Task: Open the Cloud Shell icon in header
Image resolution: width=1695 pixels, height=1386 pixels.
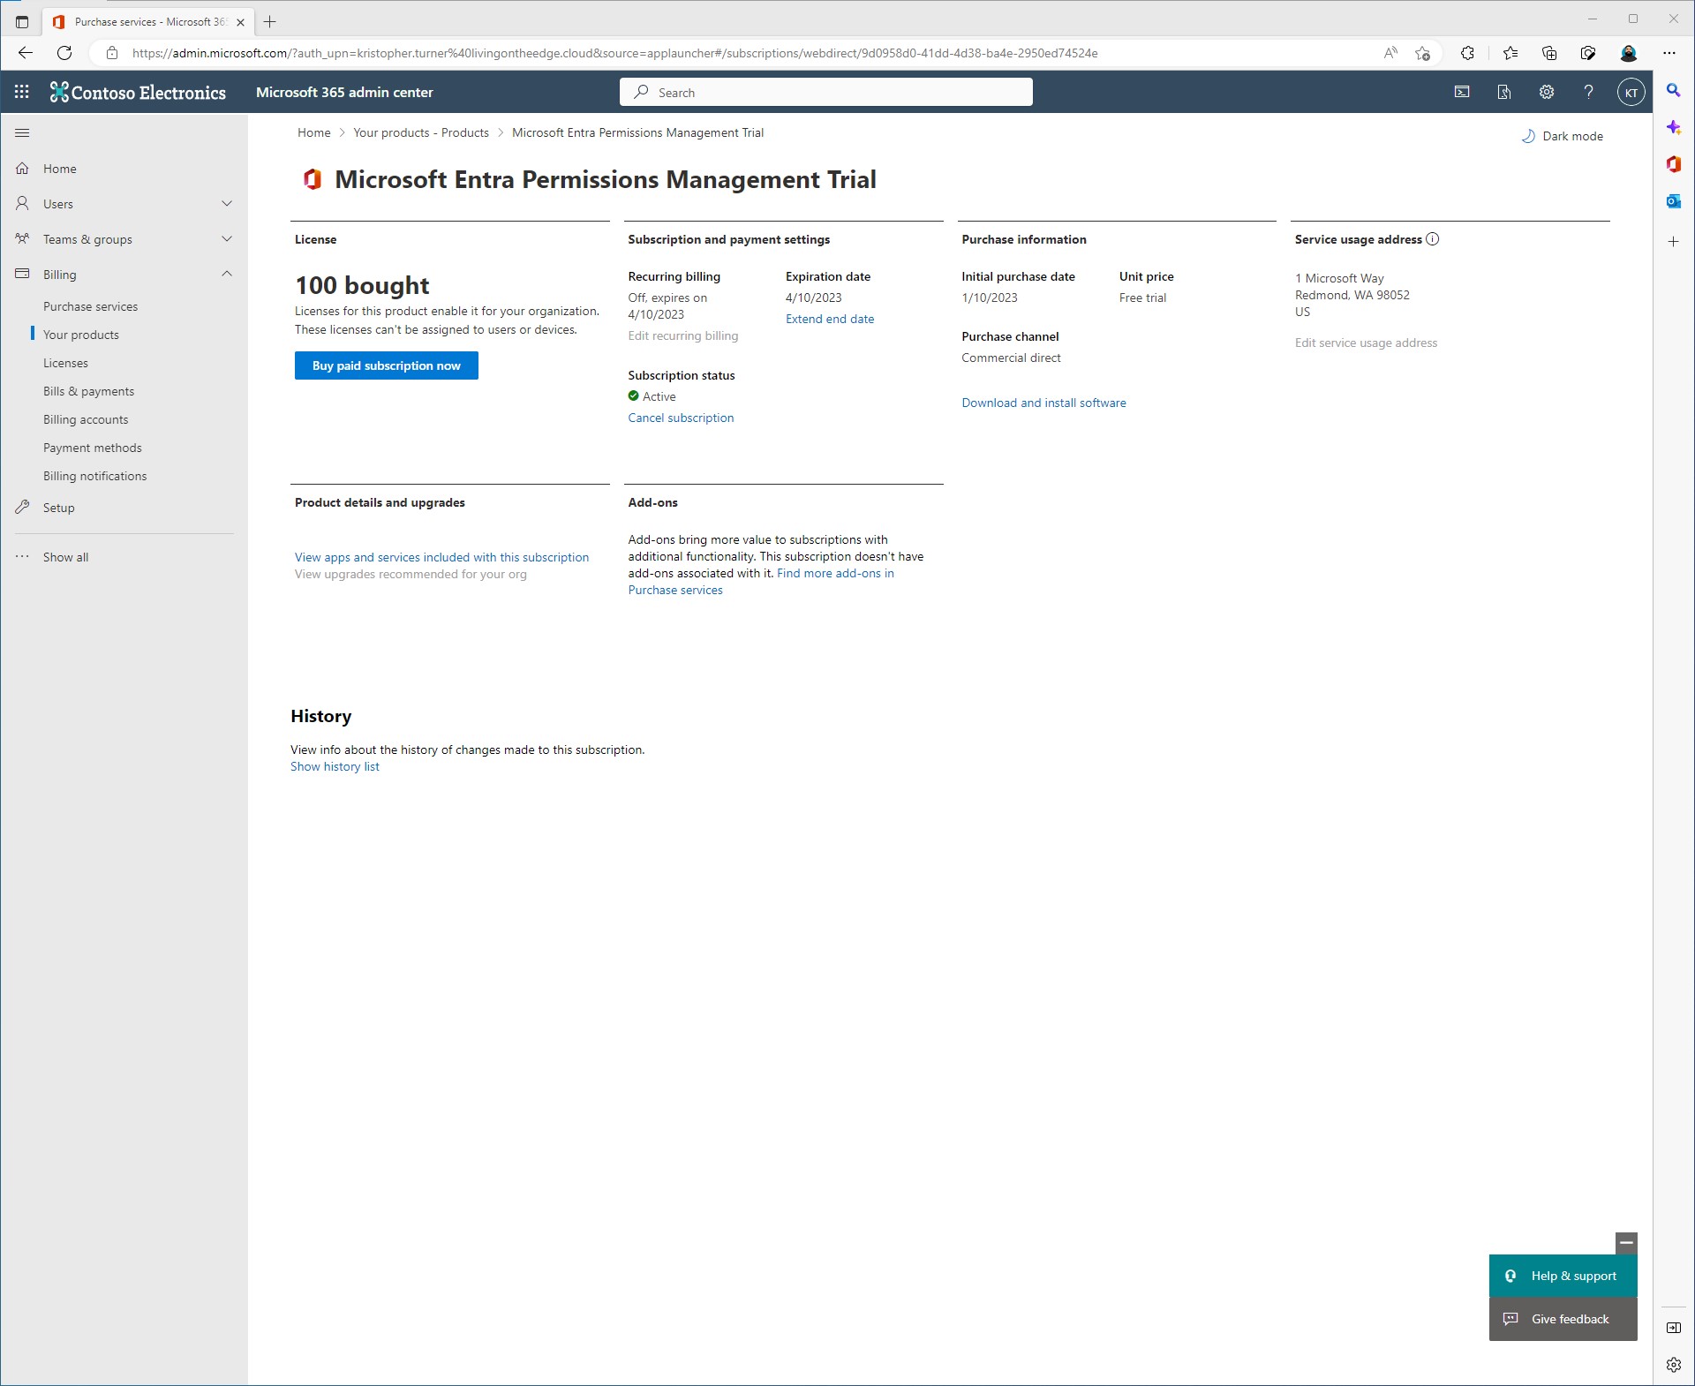Action: point(1462,92)
